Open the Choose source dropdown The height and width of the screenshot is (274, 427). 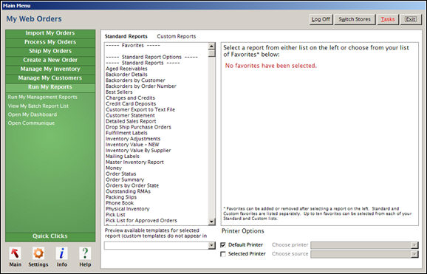point(414,254)
